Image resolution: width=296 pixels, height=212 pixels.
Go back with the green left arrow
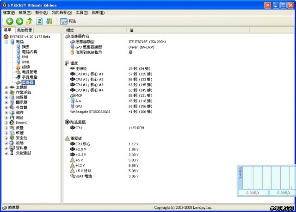click(10, 21)
